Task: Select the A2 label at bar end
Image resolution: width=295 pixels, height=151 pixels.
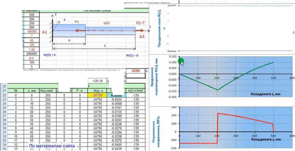Action: pos(142,37)
